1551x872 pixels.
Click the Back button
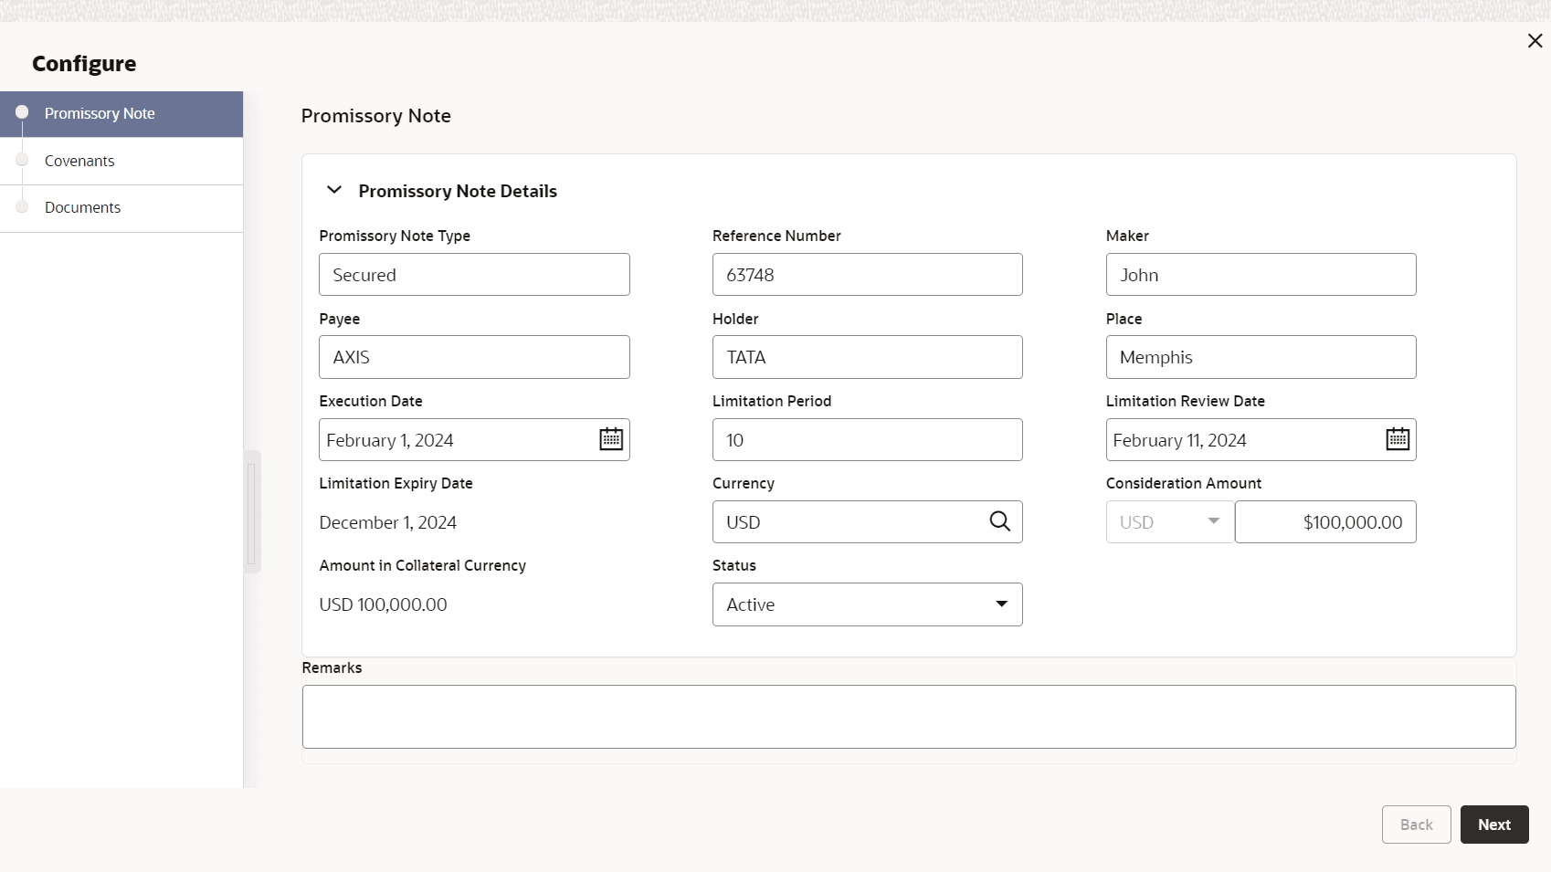point(1416,825)
